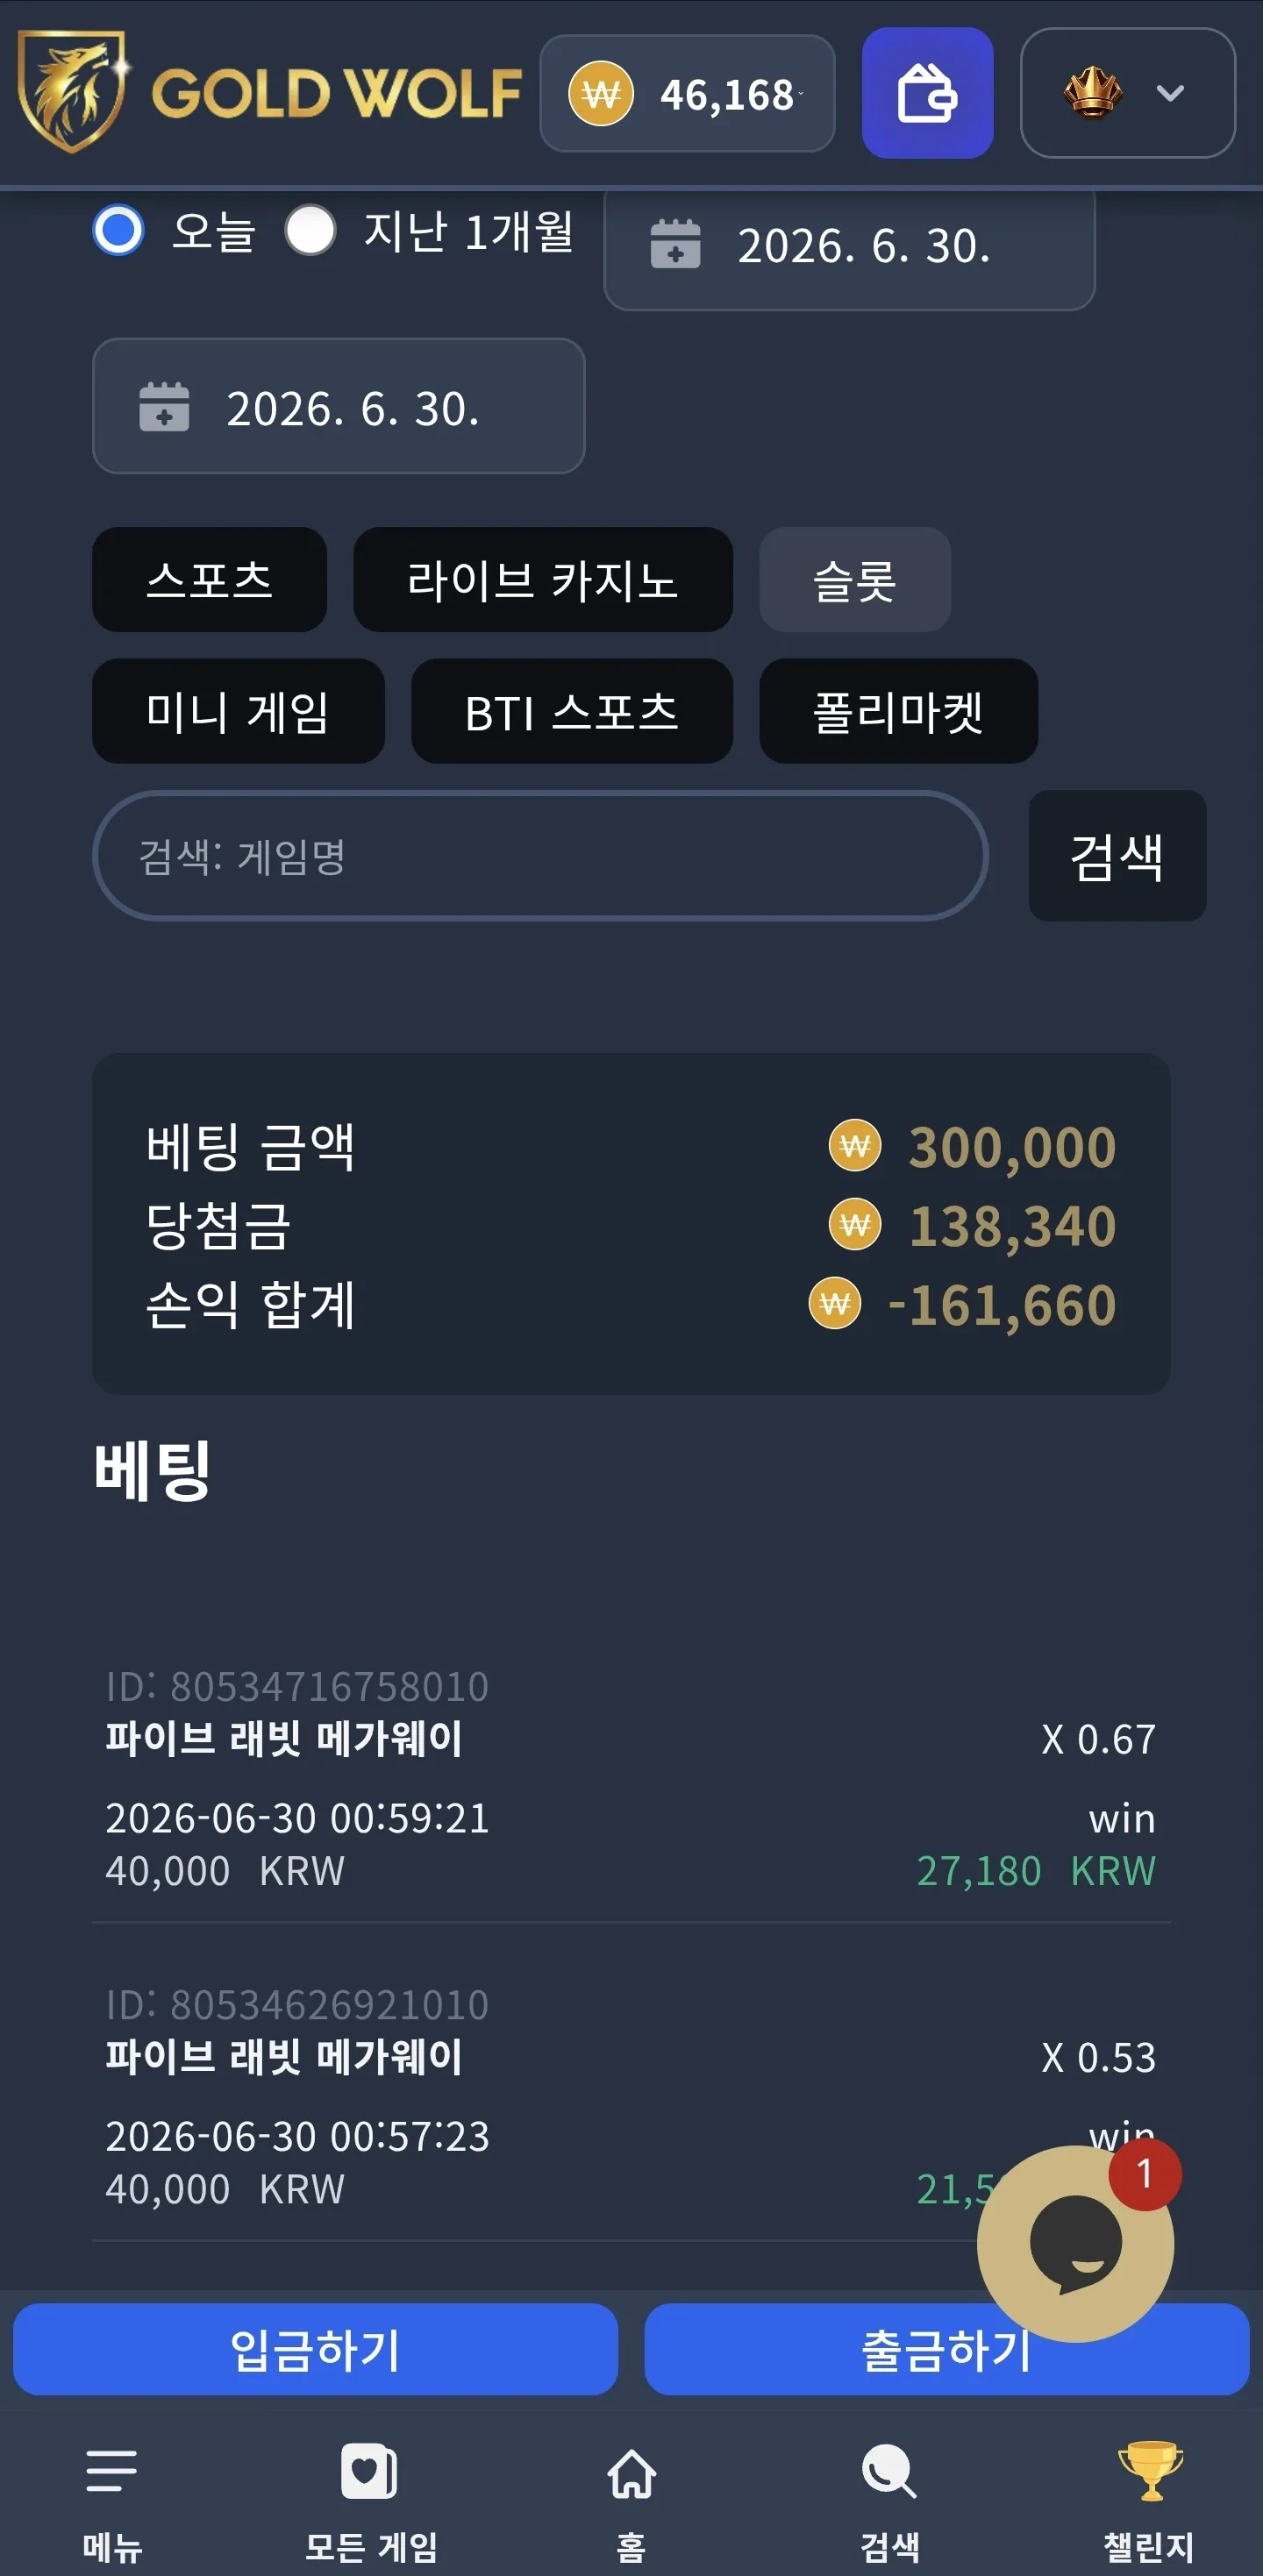
Task: Open the hamburger menu icon
Action: [x=111, y=2470]
